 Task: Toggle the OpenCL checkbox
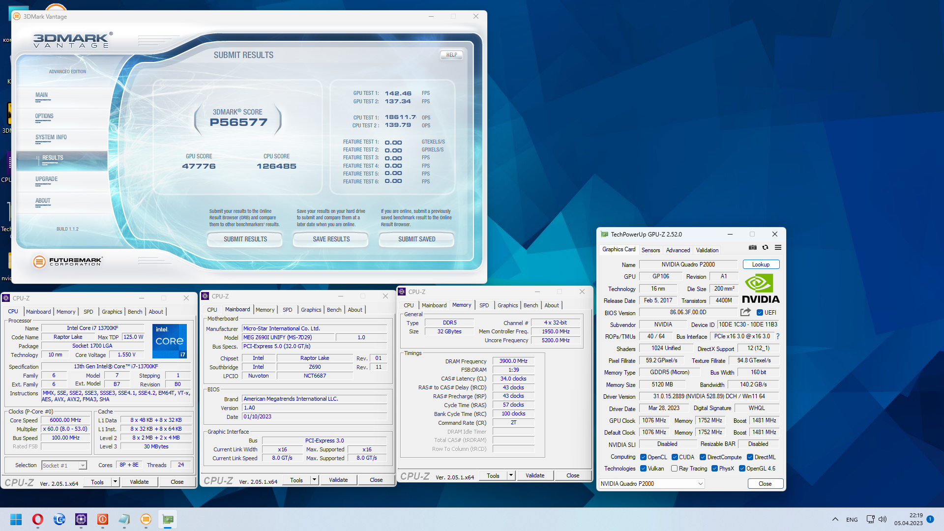[643, 457]
